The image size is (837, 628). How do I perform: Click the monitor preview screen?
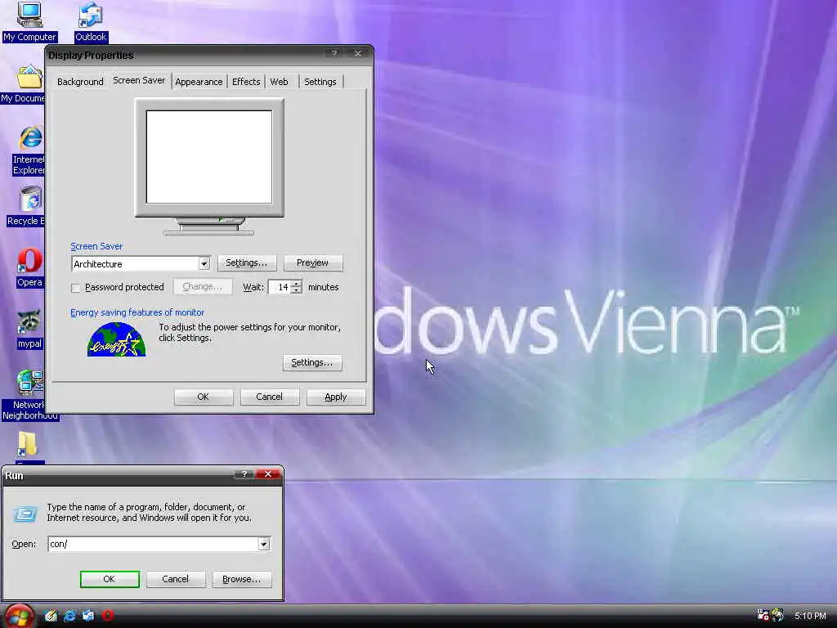tap(209, 157)
